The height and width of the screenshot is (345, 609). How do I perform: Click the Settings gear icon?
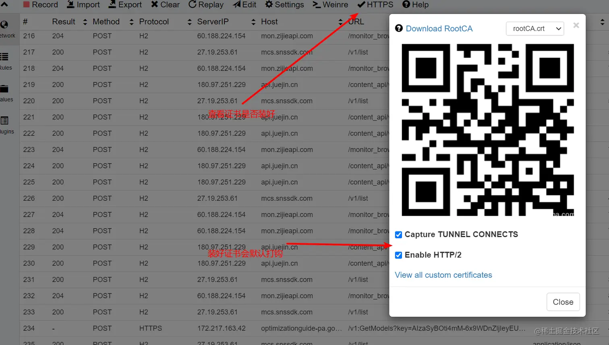pyautogui.click(x=269, y=4)
